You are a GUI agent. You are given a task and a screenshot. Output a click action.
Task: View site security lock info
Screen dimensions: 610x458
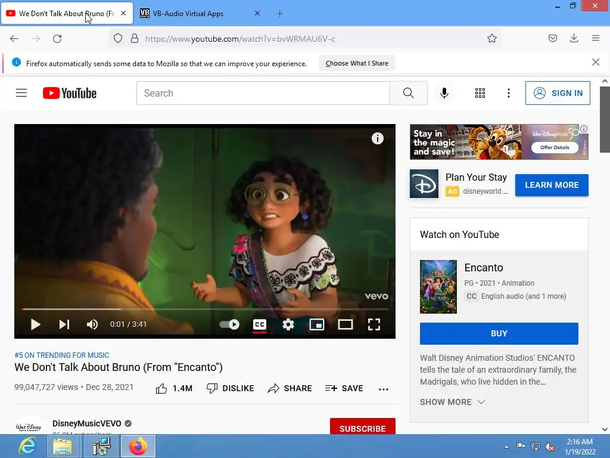point(135,39)
